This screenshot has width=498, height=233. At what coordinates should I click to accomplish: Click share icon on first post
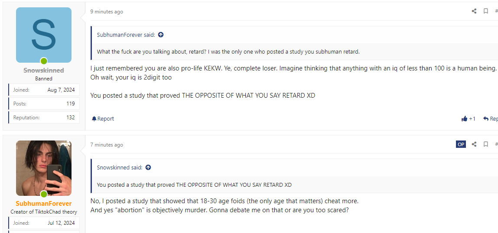(x=474, y=11)
